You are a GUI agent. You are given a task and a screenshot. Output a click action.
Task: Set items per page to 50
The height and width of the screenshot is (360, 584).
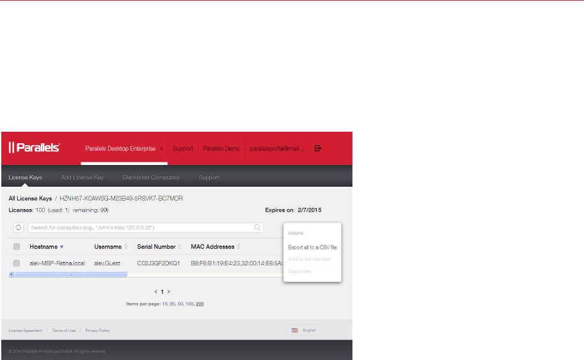pos(180,304)
